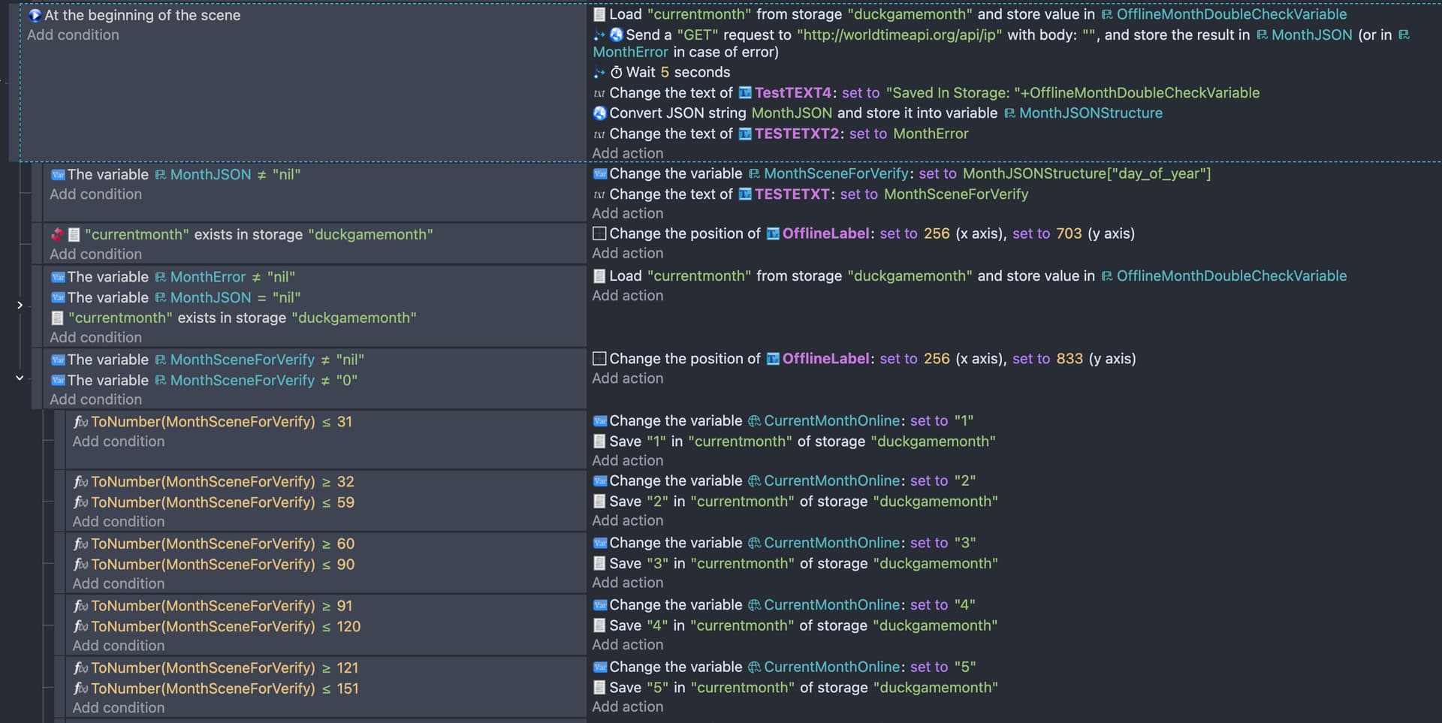Click the scene start icon beside 'At the beginning of the scene'

pyautogui.click(x=35, y=15)
